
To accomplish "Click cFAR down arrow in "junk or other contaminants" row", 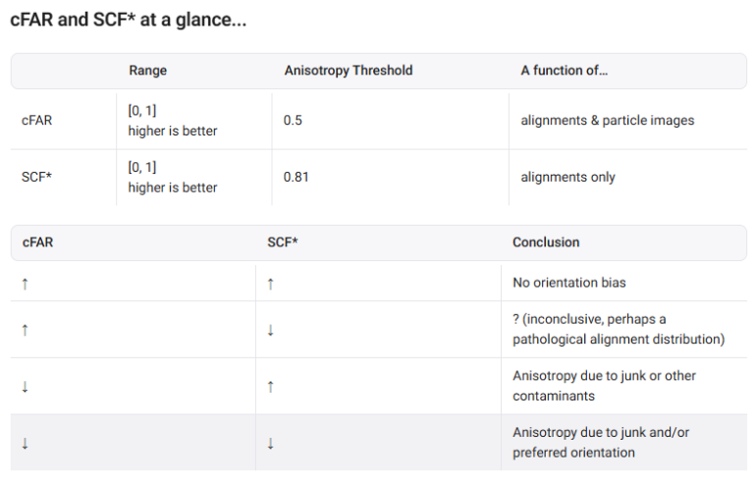I will [25, 386].
